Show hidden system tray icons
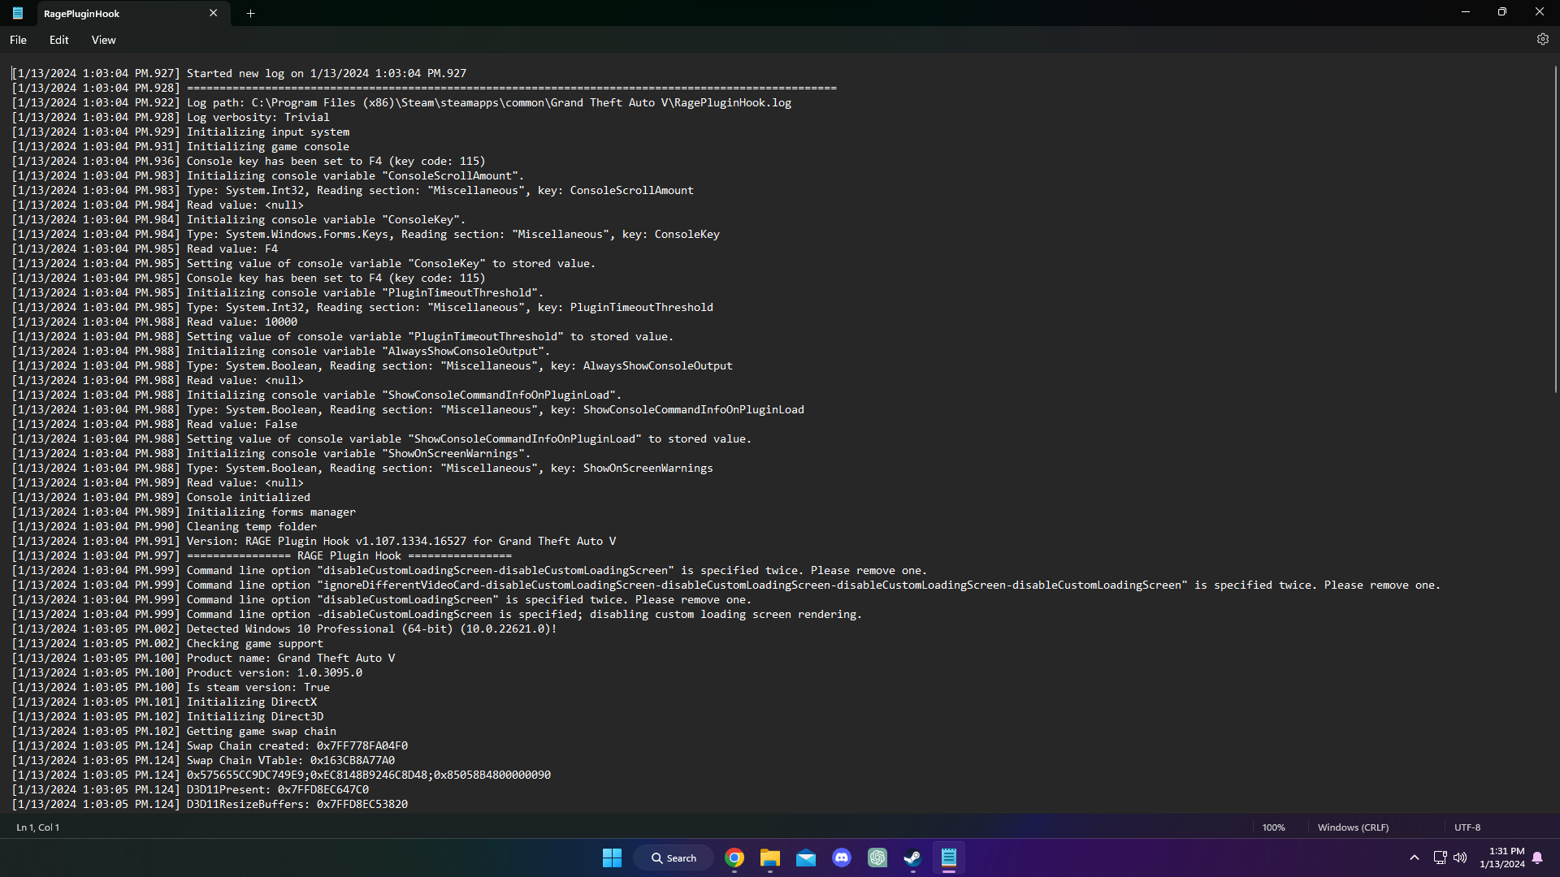1560x877 pixels. click(1414, 858)
